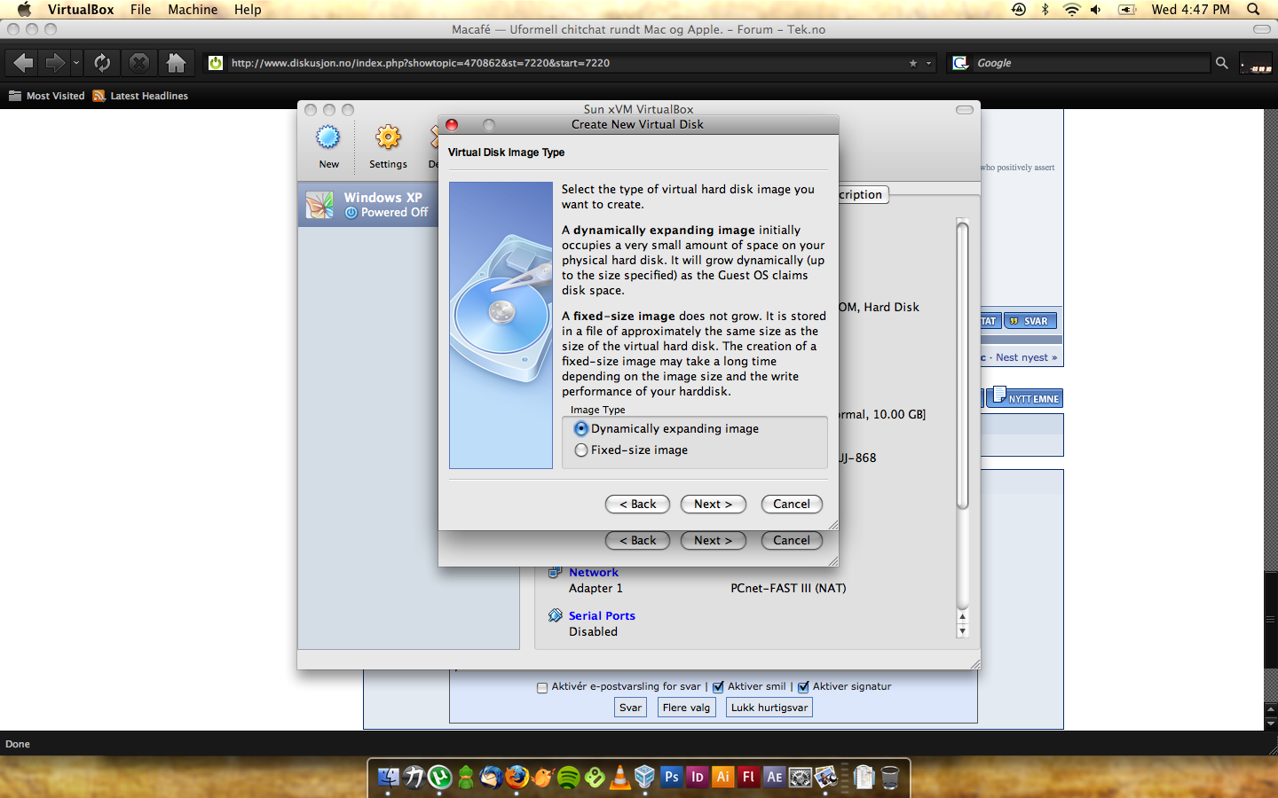Toggle Aktiver smil checkbox

pyautogui.click(x=719, y=687)
